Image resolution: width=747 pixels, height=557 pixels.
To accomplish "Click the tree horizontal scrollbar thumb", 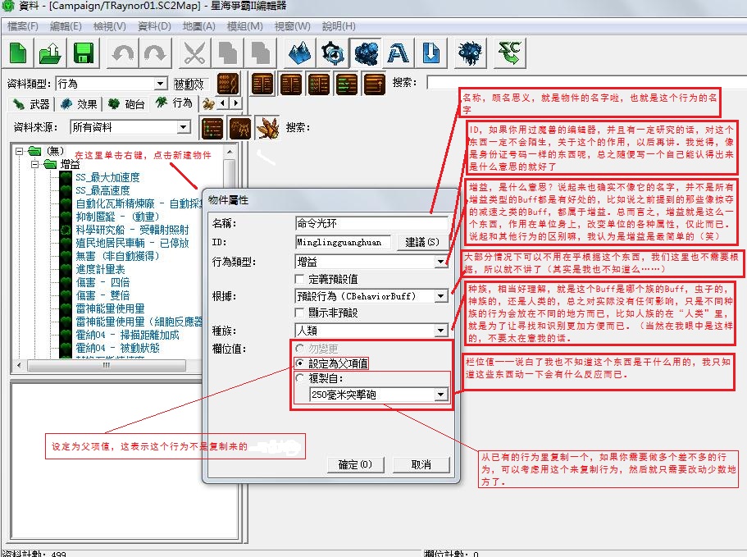I will pos(107,366).
